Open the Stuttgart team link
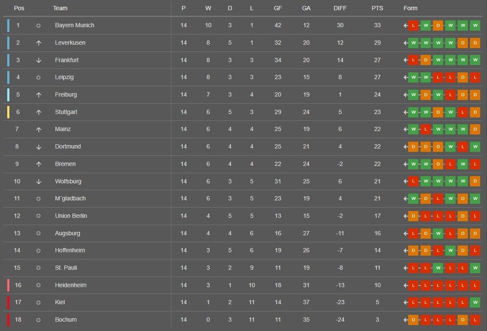This screenshot has width=487, height=331. [66, 112]
